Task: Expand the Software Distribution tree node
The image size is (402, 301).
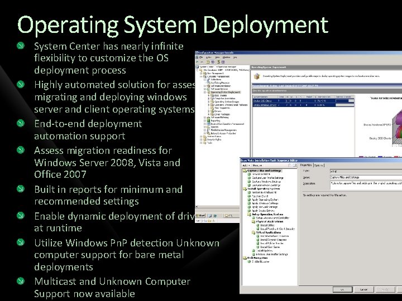Action: 205,86
